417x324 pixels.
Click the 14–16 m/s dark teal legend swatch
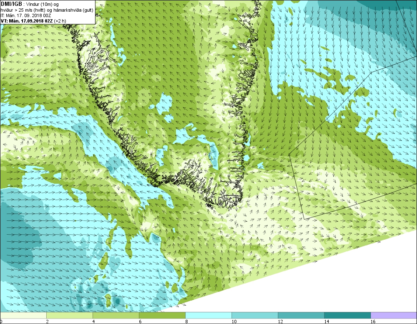(x=347, y=315)
